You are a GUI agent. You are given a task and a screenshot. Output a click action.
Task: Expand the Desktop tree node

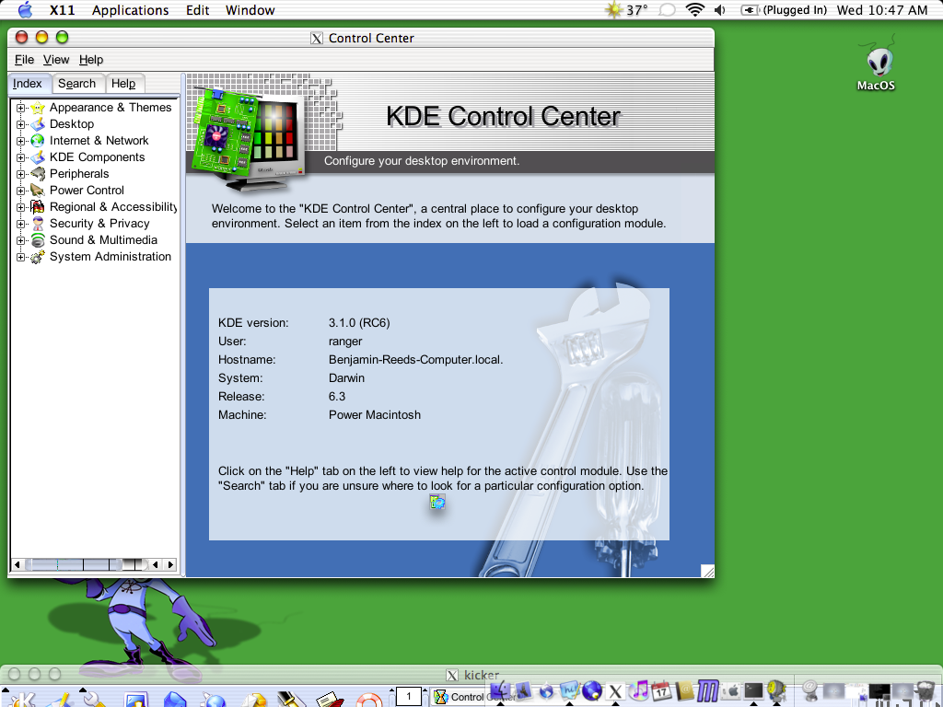(20, 124)
